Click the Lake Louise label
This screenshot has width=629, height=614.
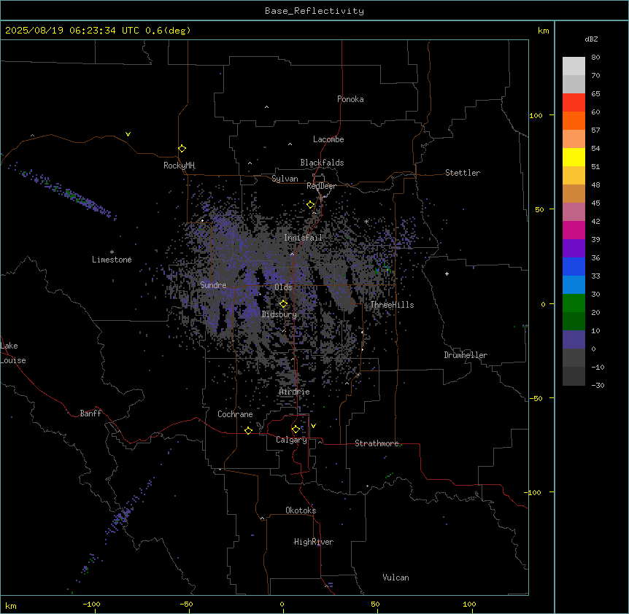[13, 353]
